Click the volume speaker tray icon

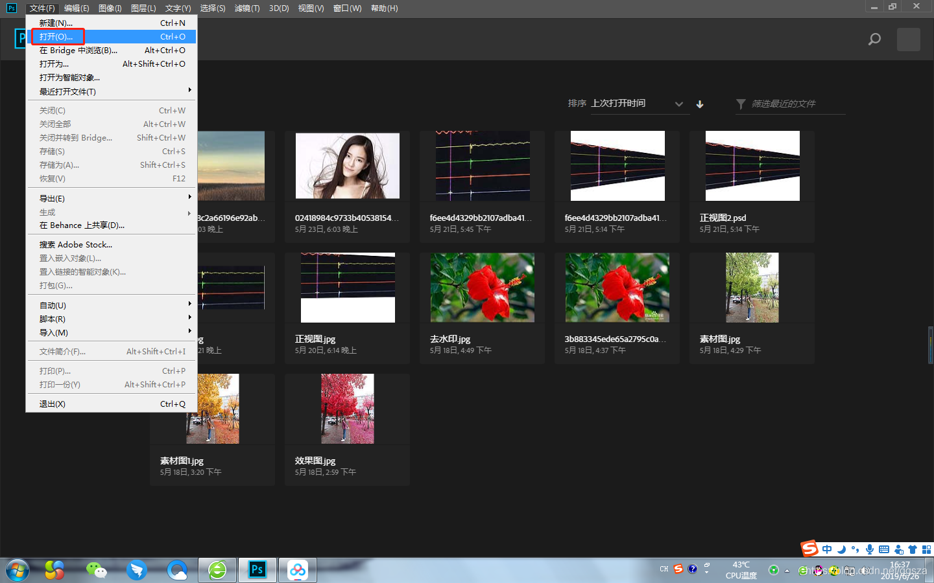coord(864,571)
